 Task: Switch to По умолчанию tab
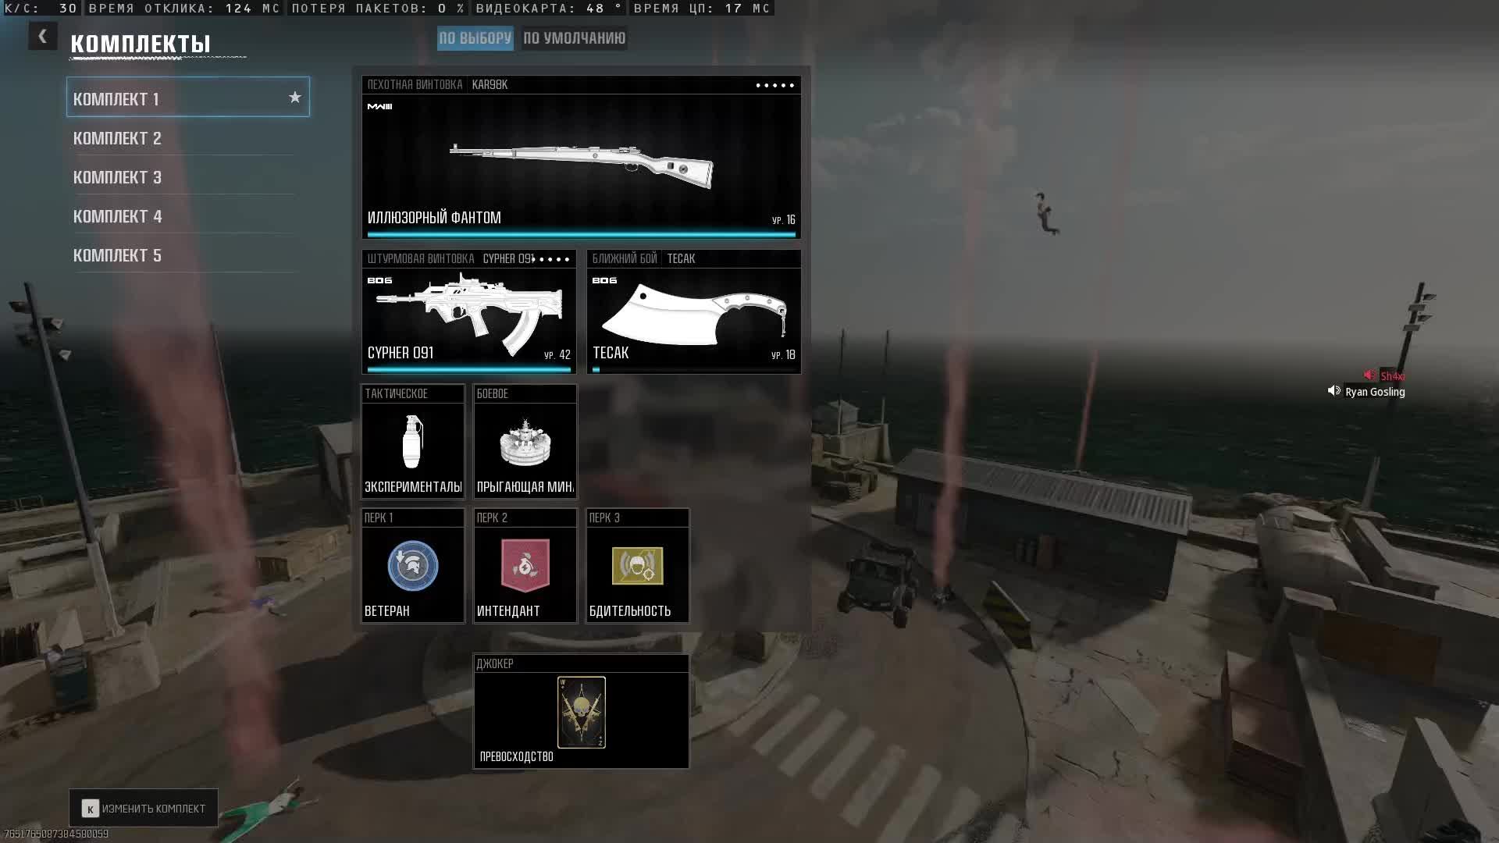point(574,38)
